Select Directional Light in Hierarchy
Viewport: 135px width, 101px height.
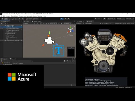11,29
